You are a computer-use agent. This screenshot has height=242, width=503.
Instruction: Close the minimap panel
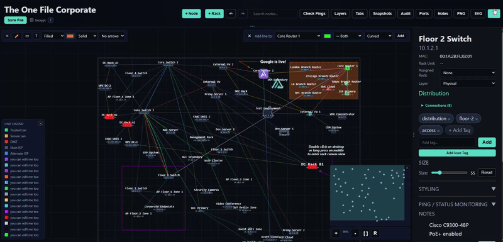coord(407,168)
